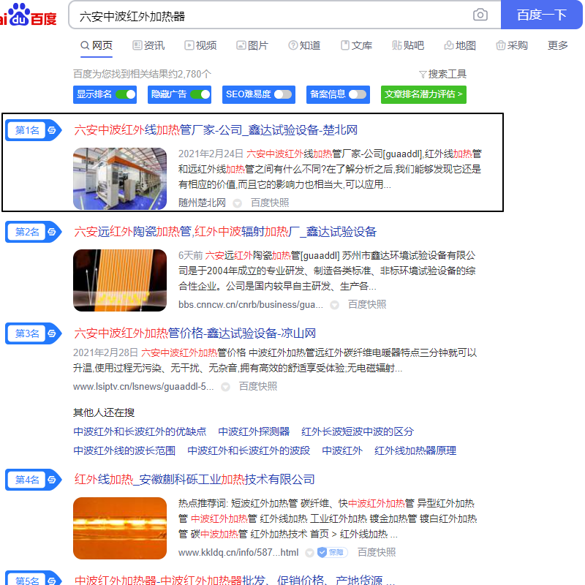Click the 百度一下 search button
Image resolution: width=585 pixels, height=585 pixels.
tap(541, 15)
